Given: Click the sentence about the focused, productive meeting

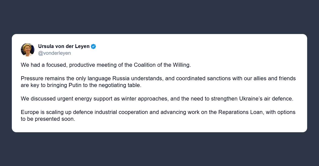Looking at the screenshot, I should click(106, 65).
